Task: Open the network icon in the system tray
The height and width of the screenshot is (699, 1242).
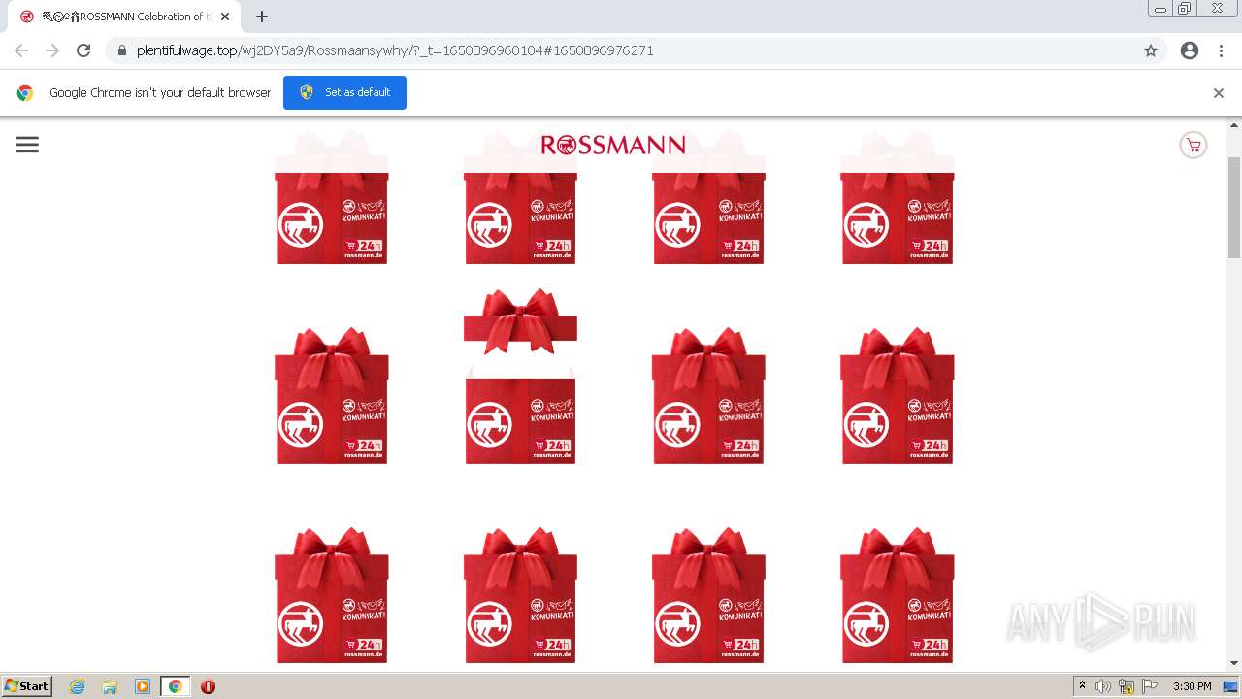Action: click(1127, 686)
